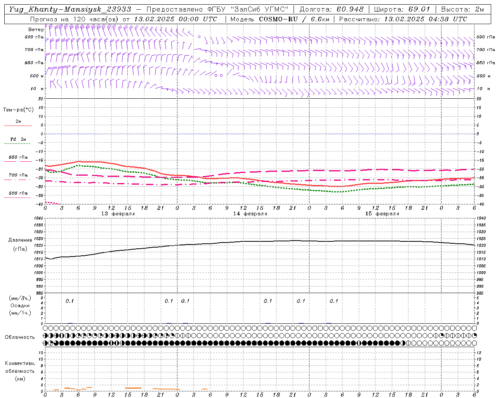The image size is (497, 398).
Task: Select the forecast start 13.02.2025 00:00 UTC
Action: coord(176,19)
